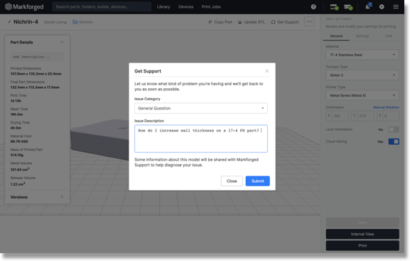The image size is (410, 261).
Task: Click the Z orientation field
Action: [x=388, y=116]
